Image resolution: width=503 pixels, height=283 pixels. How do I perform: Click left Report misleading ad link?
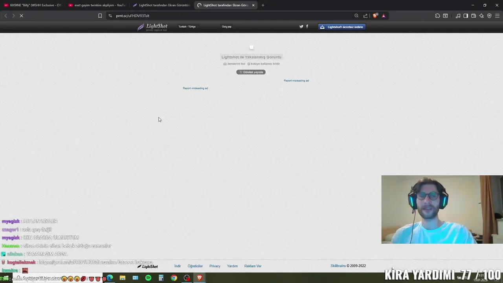pos(195,88)
